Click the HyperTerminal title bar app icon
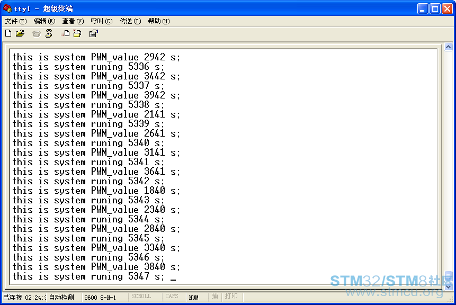Screen dimensions: 456x305 coord(7,8)
